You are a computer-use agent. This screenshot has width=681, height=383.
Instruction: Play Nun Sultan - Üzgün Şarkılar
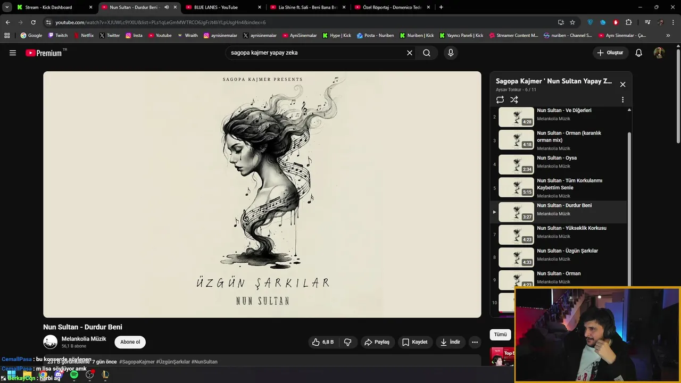pos(560,257)
